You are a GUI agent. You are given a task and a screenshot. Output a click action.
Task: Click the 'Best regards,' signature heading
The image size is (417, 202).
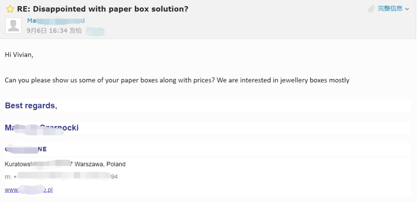point(31,105)
